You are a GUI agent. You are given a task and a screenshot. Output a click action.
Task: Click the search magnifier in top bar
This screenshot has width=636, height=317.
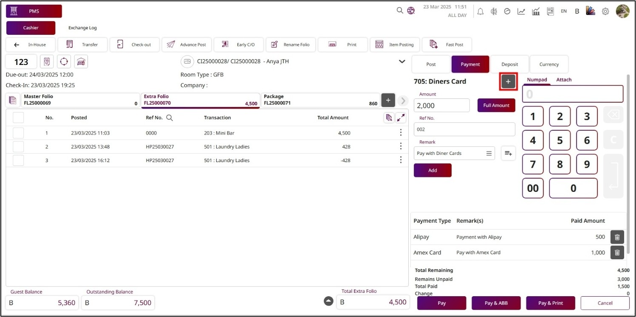[400, 11]
